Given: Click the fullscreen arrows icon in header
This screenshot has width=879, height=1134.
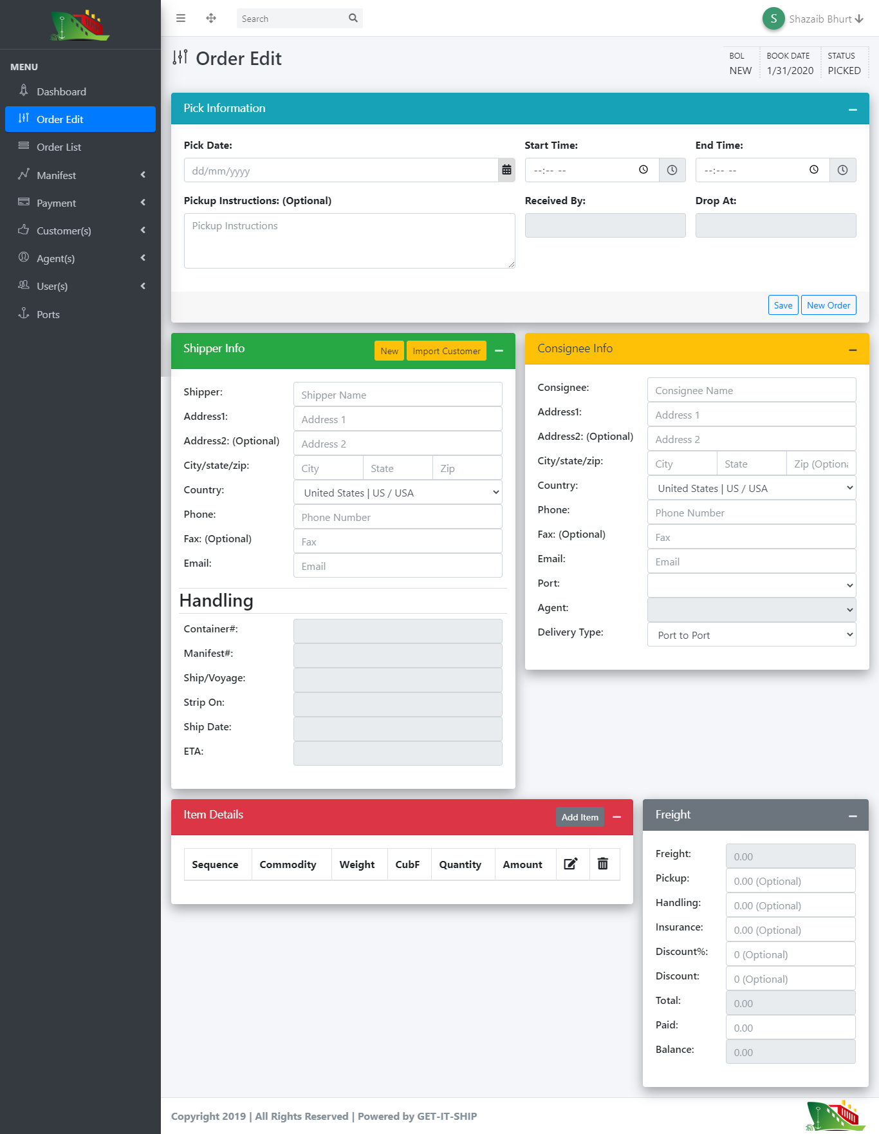Looking at the screenshot, I should click(x=211, y=19).
